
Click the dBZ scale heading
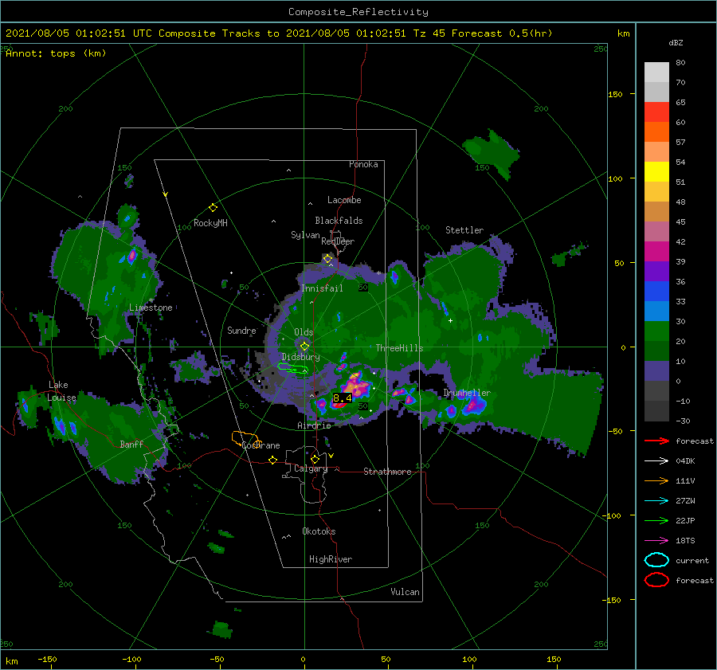[676, 43]
